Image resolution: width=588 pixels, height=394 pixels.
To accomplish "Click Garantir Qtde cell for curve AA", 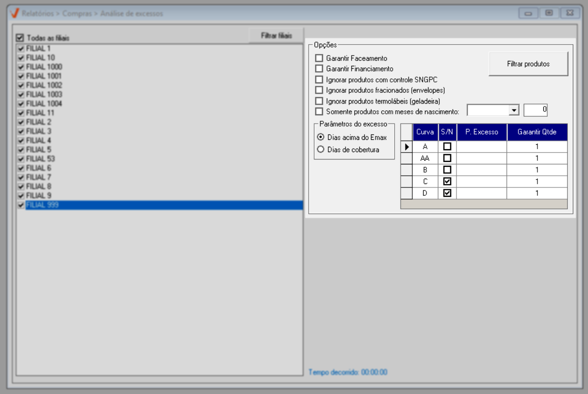I will (537, 158).
